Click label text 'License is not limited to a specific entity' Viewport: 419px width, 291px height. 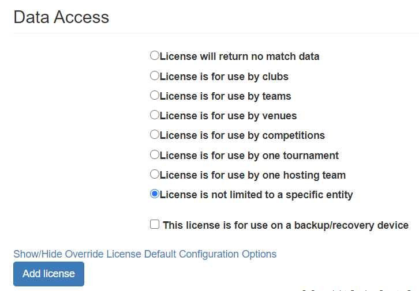[256, 194]
